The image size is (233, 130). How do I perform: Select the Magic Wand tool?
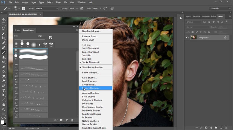click(4, 33)
